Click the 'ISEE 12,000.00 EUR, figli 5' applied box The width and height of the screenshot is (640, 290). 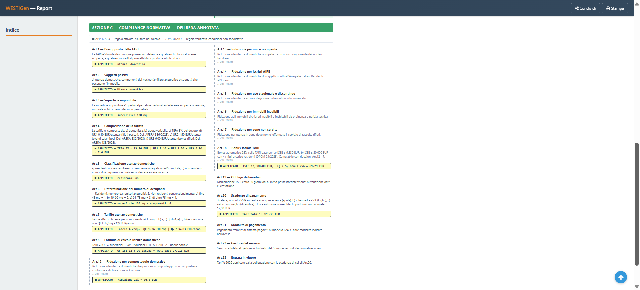[274, 166]
